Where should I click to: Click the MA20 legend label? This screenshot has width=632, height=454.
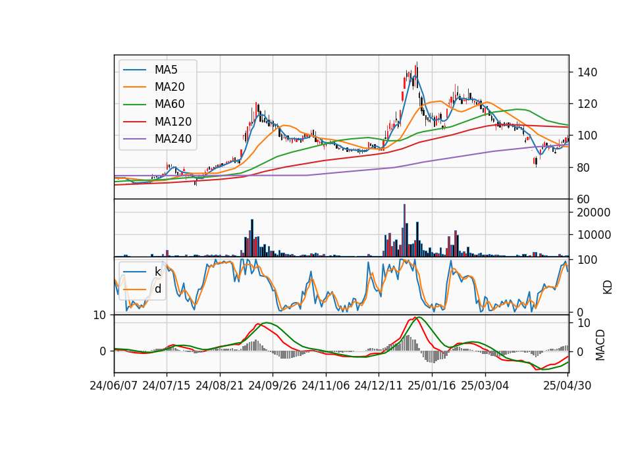pyautogui.click(x=170, y=87)
